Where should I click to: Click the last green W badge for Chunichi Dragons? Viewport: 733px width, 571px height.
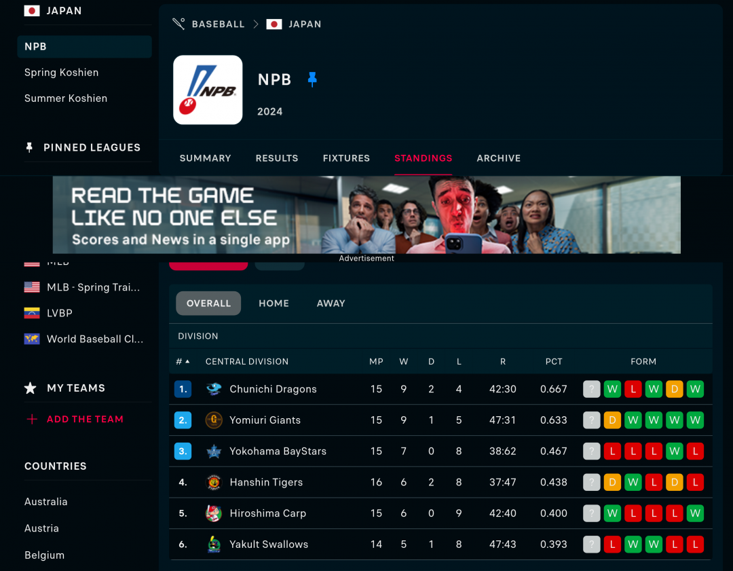[x=695, y=389]
